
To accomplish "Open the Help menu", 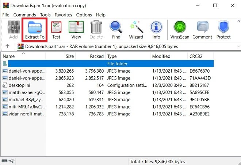I will tap(101, 15).
